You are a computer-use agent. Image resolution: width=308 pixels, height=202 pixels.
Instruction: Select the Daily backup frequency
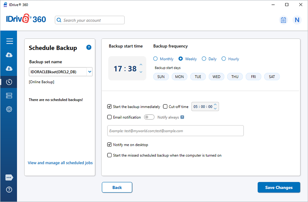(x=204, y=59)
